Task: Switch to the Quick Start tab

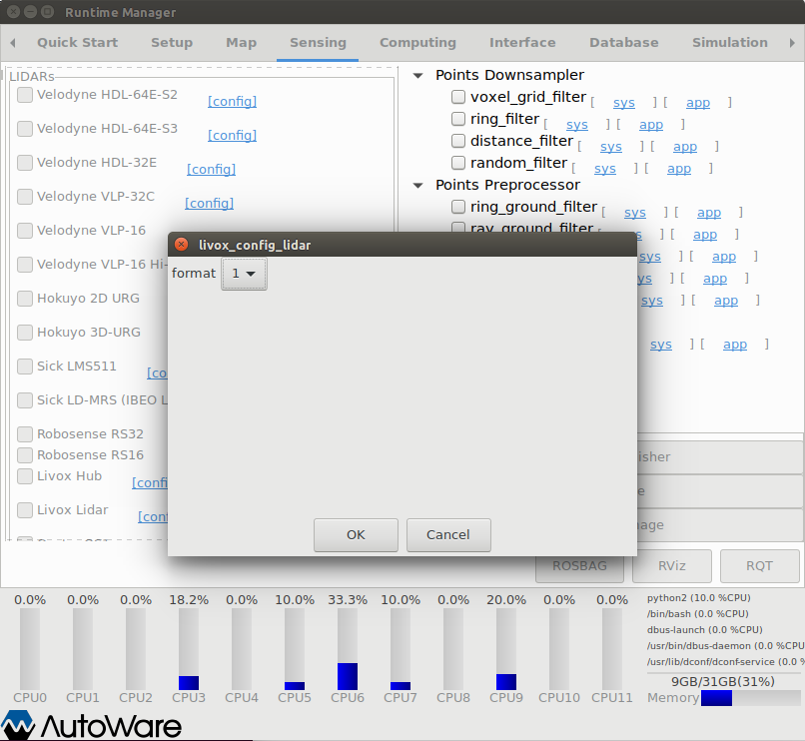Action: coord(78,43)
